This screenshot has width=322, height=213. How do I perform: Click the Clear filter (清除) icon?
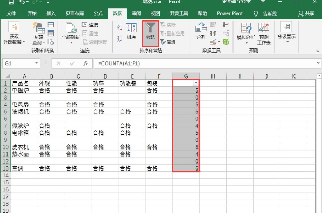168,25
